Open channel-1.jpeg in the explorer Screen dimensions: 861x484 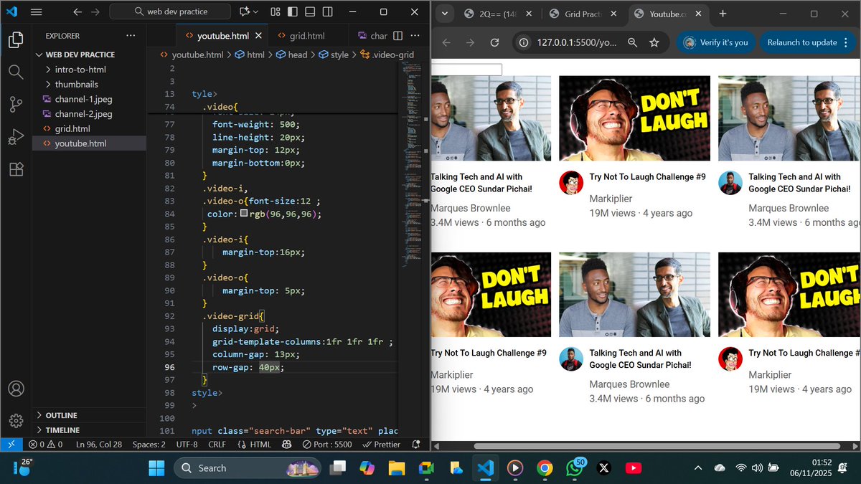pos(83,99)
